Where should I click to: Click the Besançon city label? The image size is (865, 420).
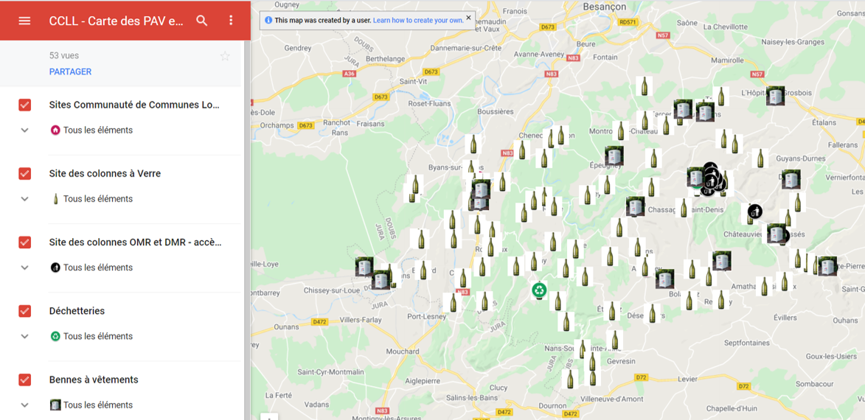605,7
